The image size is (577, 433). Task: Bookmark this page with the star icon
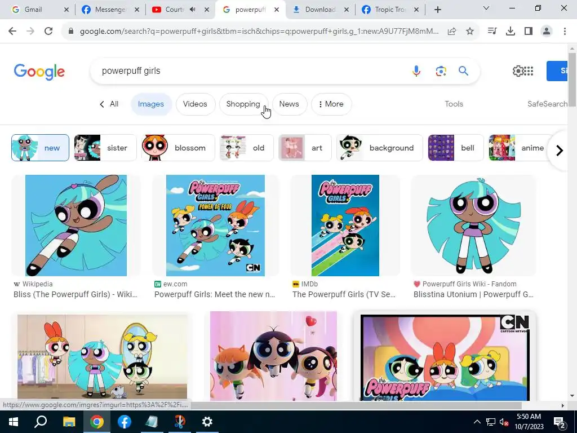(x=470, y=32)
